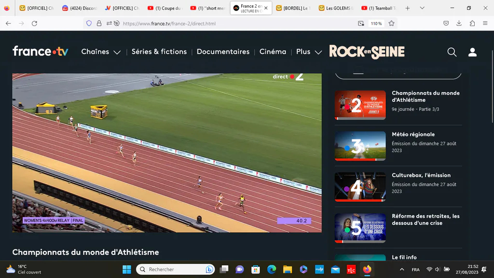Click the autoplay blocked icon in address bar

coord(117,23)
